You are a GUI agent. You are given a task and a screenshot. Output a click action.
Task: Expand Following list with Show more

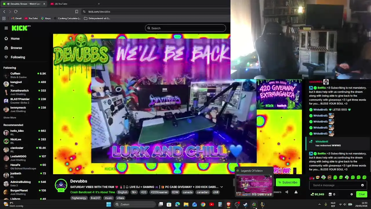(x=10, y=118)
